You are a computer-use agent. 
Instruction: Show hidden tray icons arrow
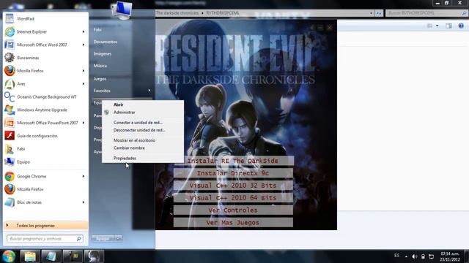click(x=406, y=256)
